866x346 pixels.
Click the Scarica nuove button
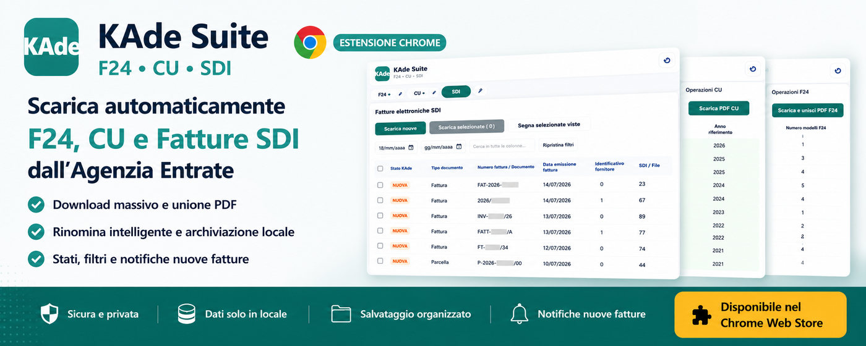tap(400, 129)
